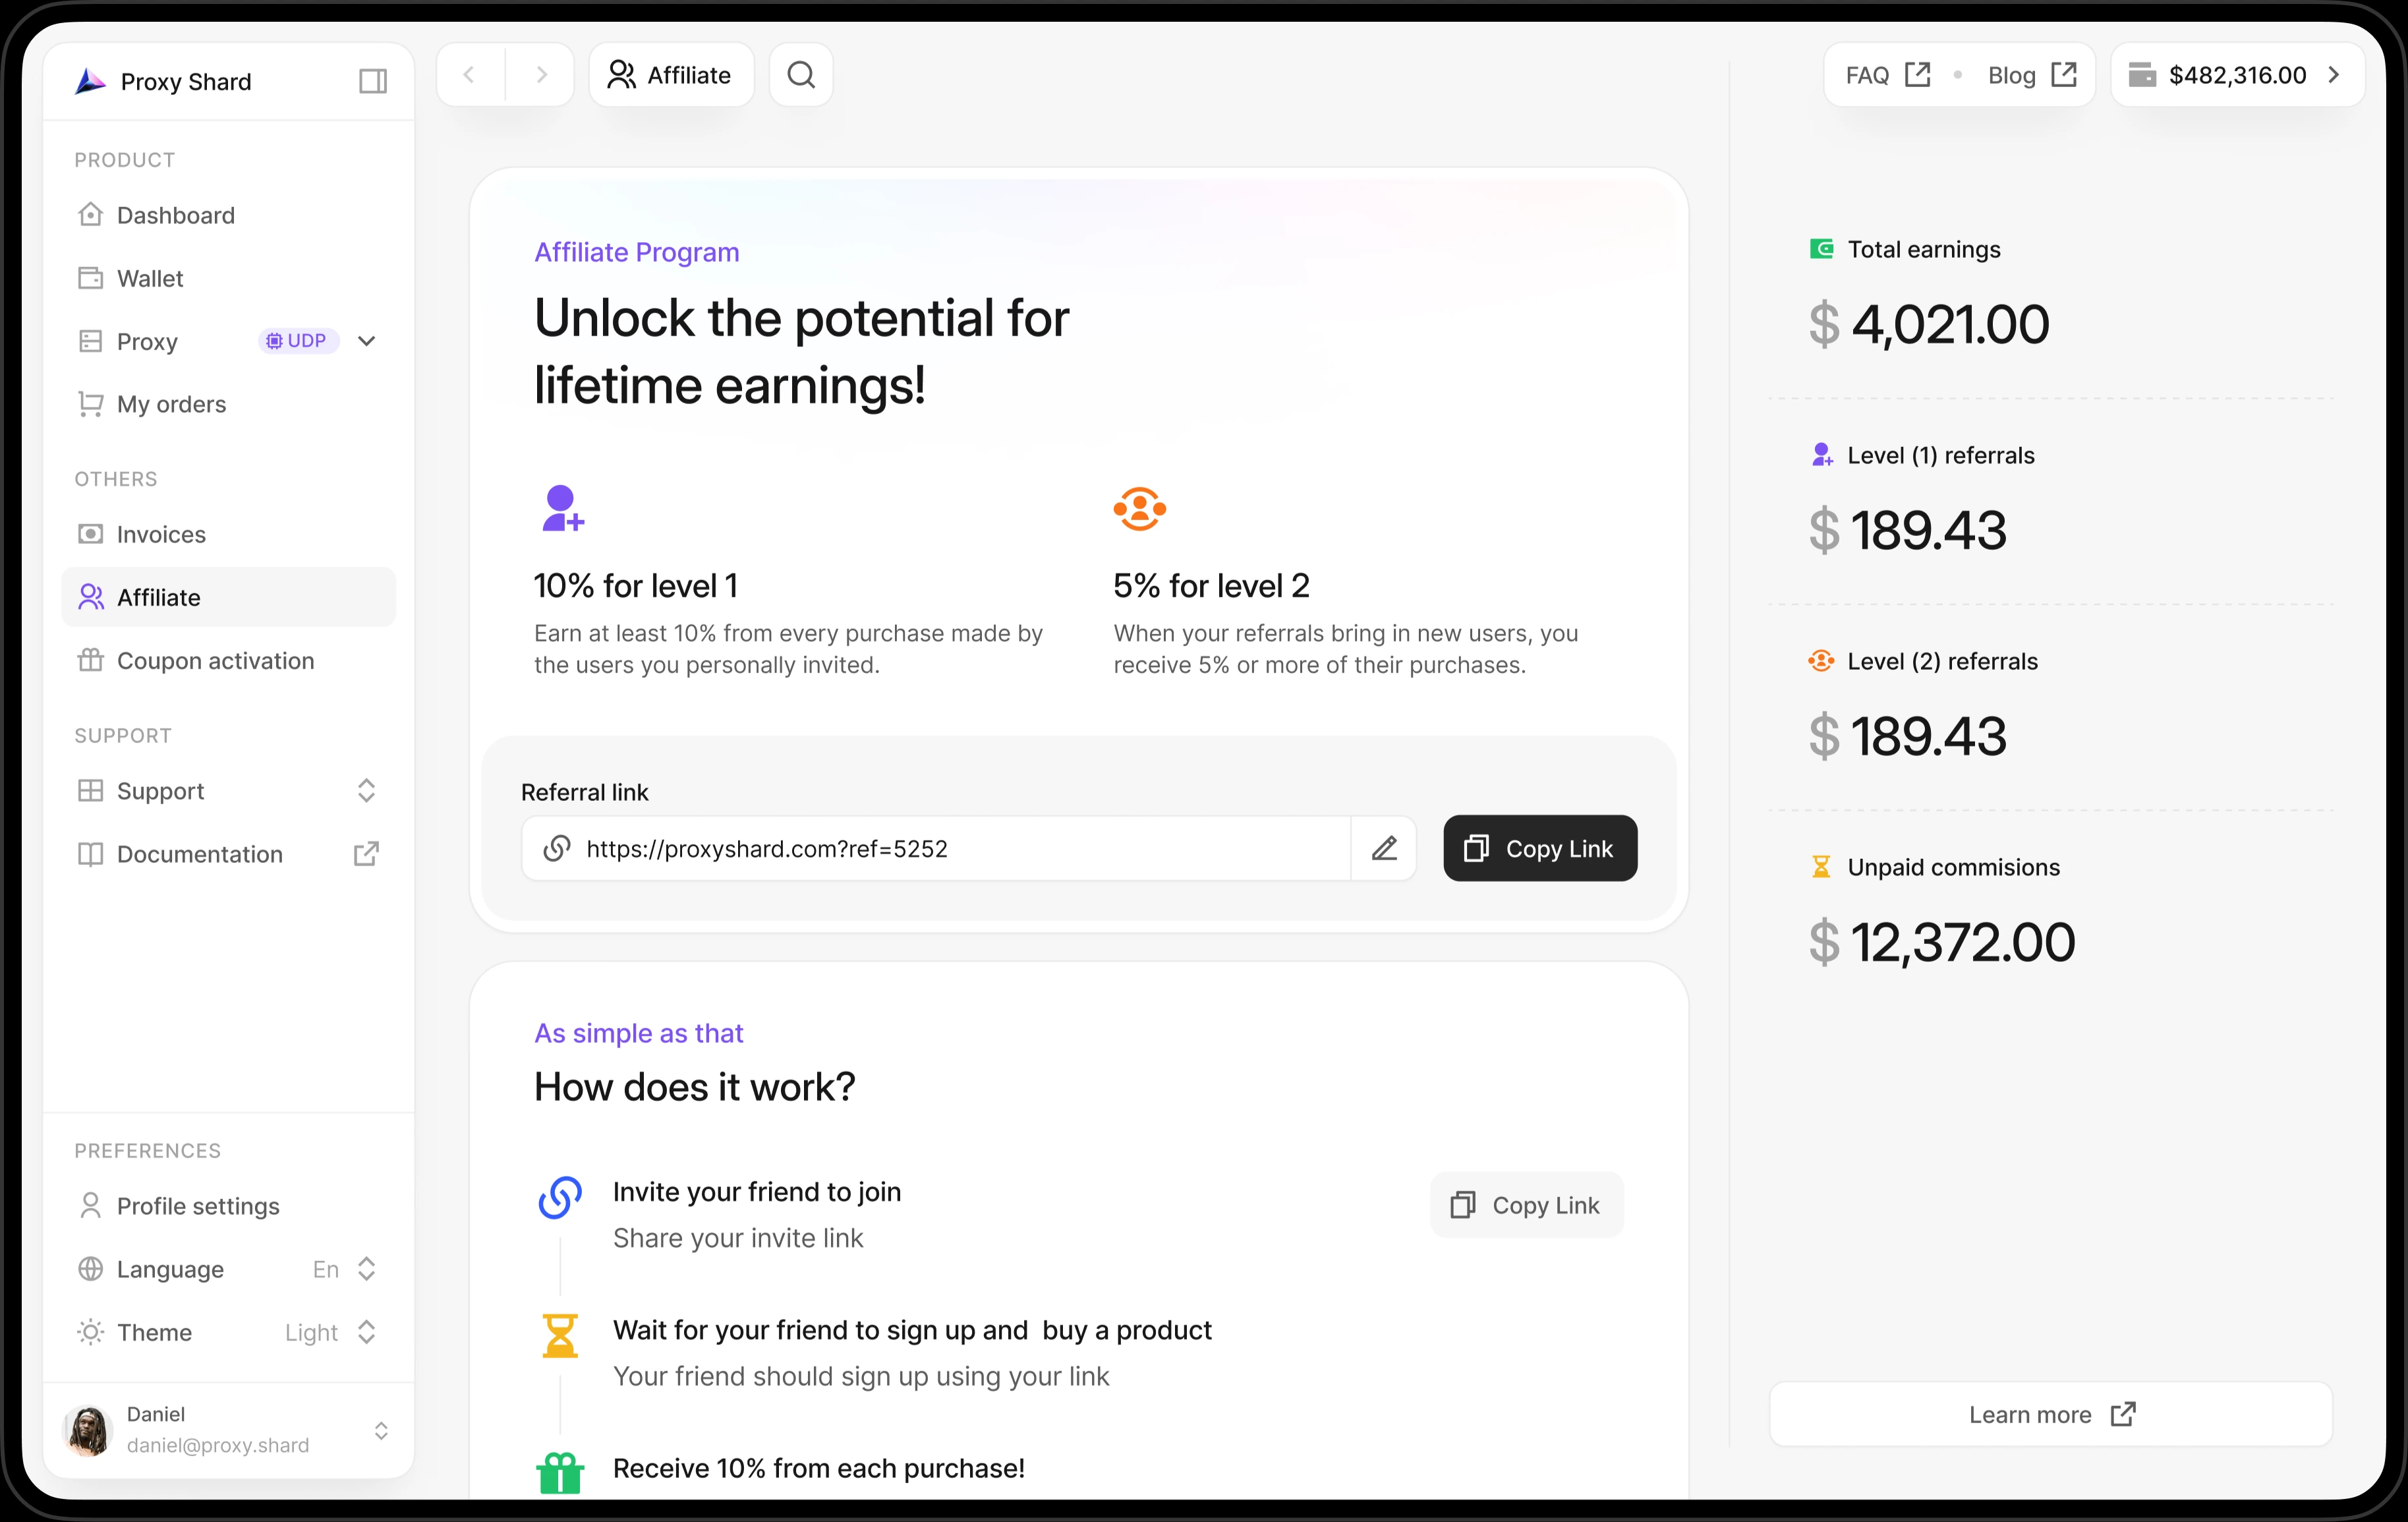Click the hourglass icon beside Wait step
The width and height of the screenshot is (2408, 1522).
point(560,1336)
